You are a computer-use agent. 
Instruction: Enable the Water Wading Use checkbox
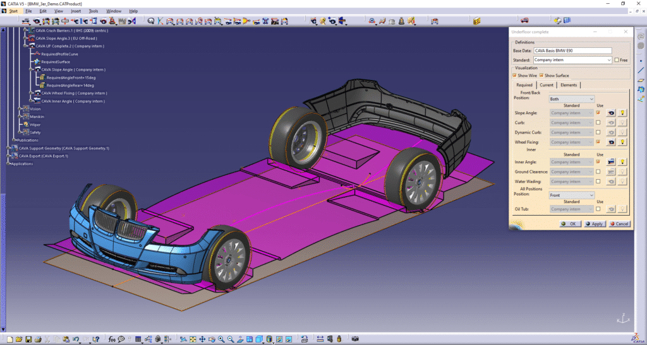(x=598, y=181)
